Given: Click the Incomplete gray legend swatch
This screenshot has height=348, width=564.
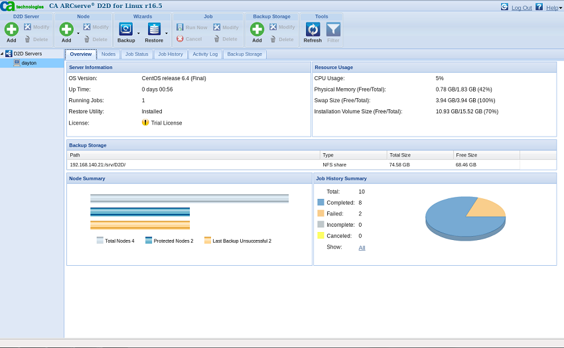Looking at the screenshot, I should [321, 225].
